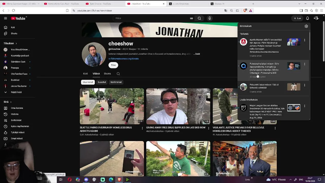Filter videos by Uusimmat

click(88, 82)
